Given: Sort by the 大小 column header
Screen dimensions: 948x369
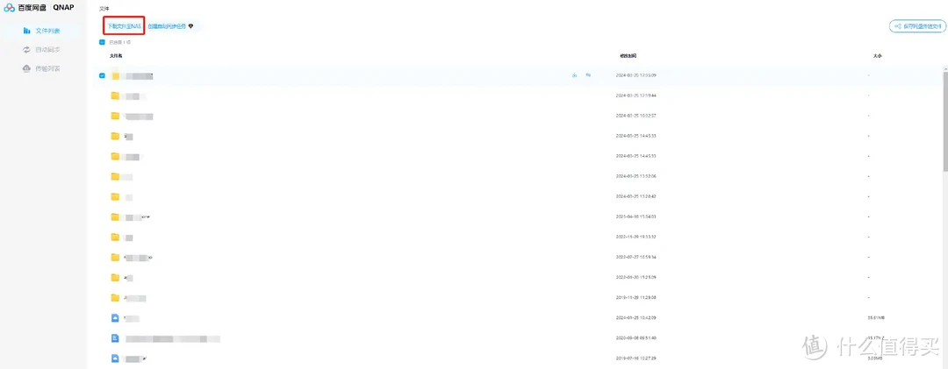Looking at the screenshot, I should pyautogui.click(x=877, y=55).
